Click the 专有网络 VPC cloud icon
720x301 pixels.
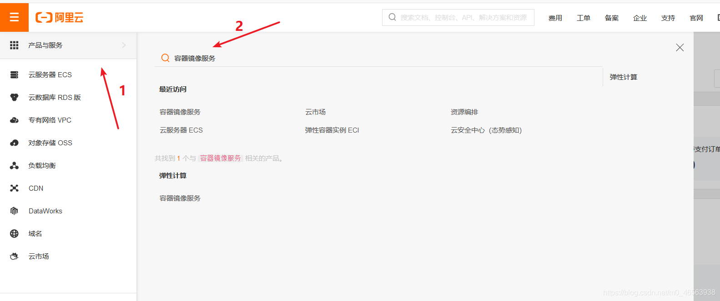[x=14, y=120]
